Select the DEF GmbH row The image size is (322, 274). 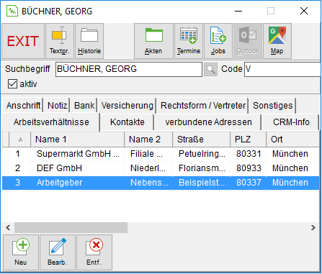click(161, 168)
